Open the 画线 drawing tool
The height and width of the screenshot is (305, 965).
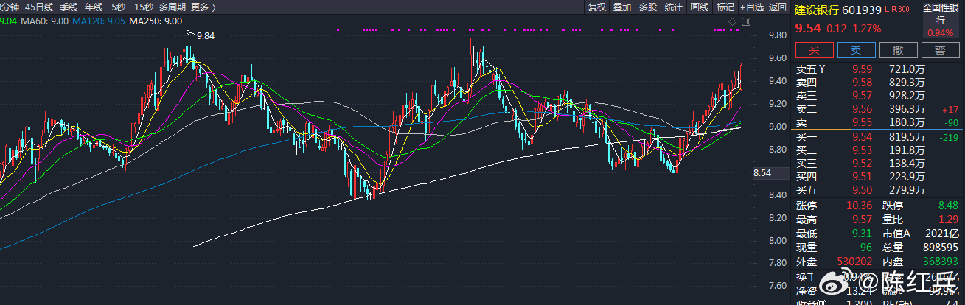tap(700, 7)
